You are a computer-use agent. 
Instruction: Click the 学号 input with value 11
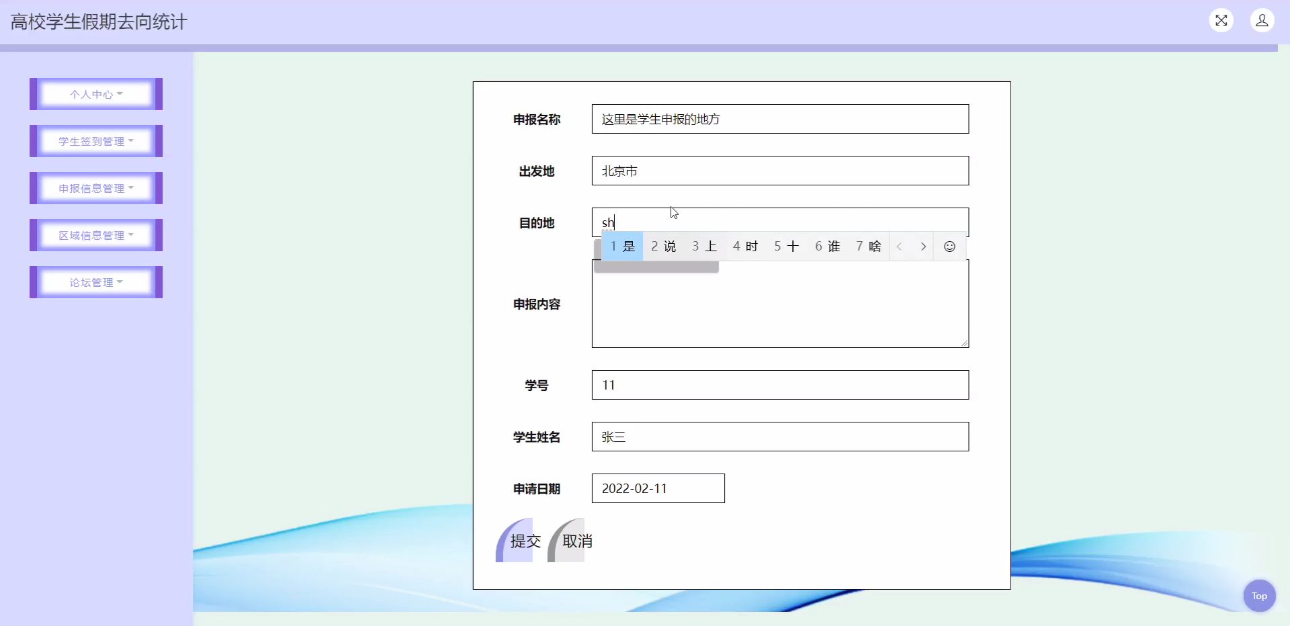point(780,385)
